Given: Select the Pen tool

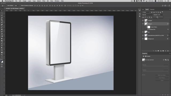Looking at the screenshot, I should 2,43.
